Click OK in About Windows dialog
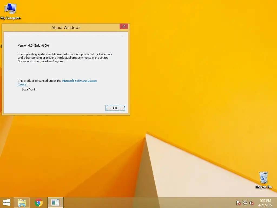The width and height of the screenshot is (277, 208). tap(115, 108)
